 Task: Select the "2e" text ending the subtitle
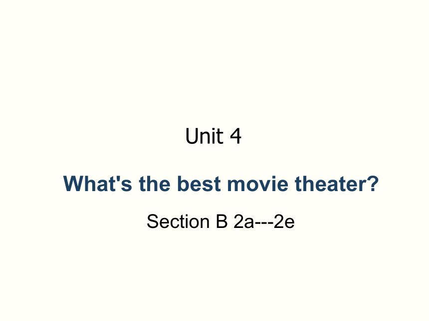point(284,221)
